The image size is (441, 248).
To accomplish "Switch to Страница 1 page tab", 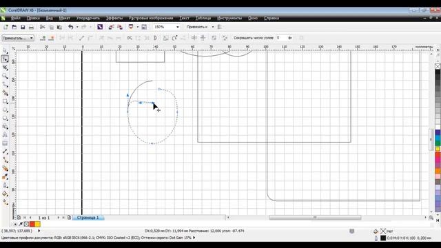I will [x=88, y=218].
